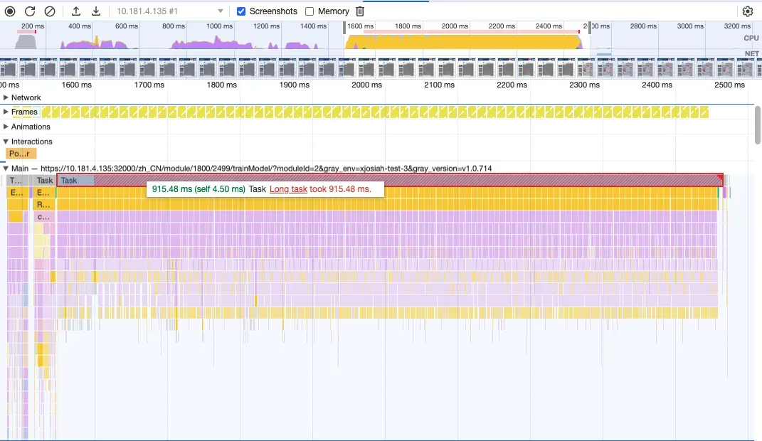Clear the current performance recording
Screen dimensions: 762x441
coord(50,11)
